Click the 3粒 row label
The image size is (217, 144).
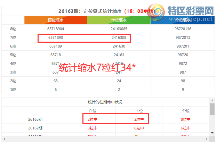pos(13,72)
